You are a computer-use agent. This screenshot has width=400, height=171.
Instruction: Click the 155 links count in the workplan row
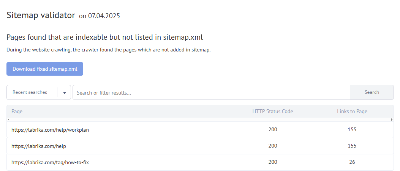click(352, 130)
